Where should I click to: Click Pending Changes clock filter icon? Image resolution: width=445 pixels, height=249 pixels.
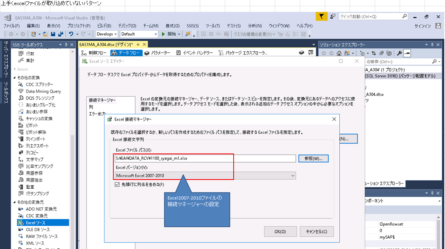pyautogui.click(x=362, y=53)
